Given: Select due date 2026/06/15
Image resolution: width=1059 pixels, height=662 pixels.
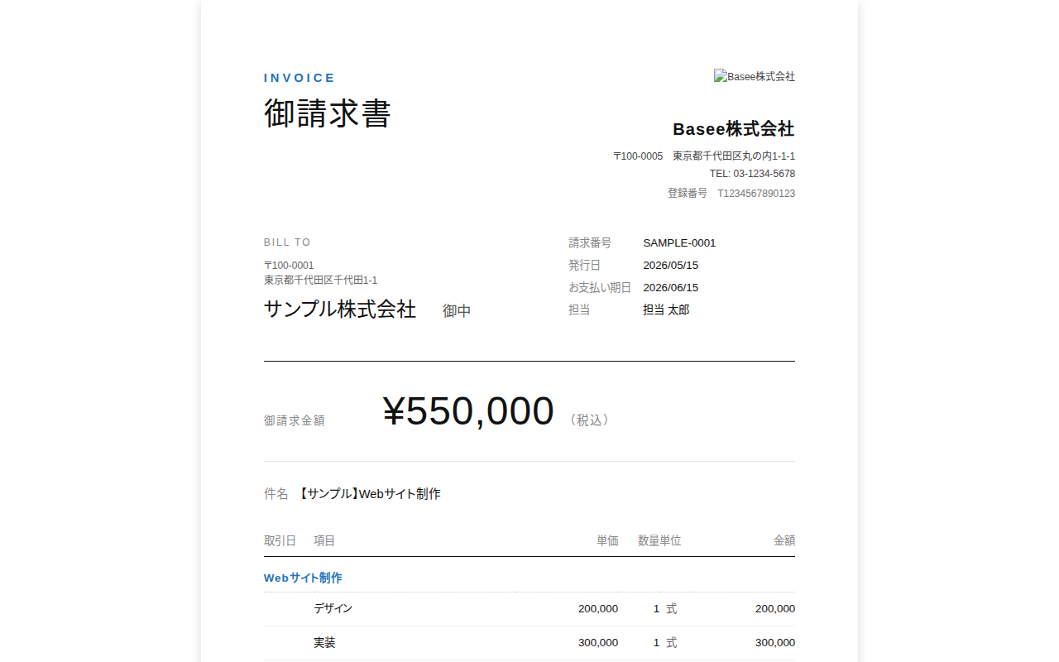Looking at the screenshot, I should [x=670, y=288].
